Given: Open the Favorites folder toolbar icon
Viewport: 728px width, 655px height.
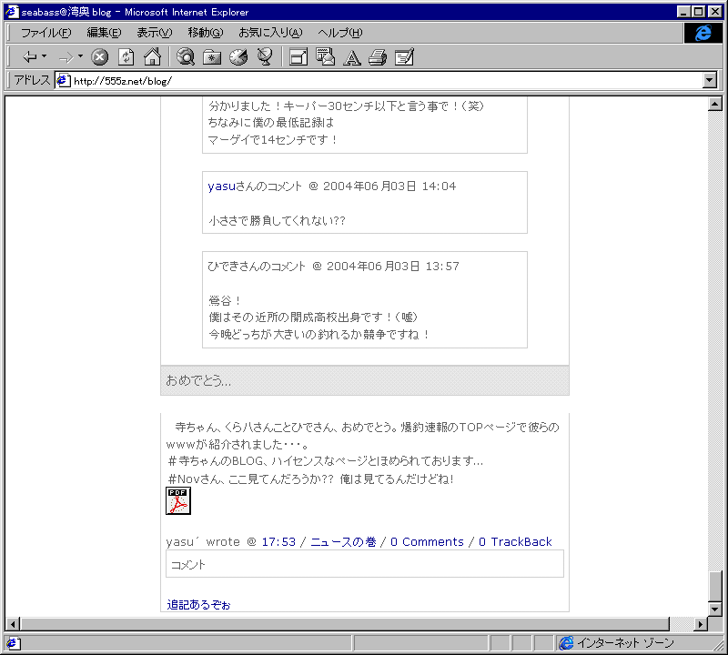Looking at the screenshot, I should point(212,57).
